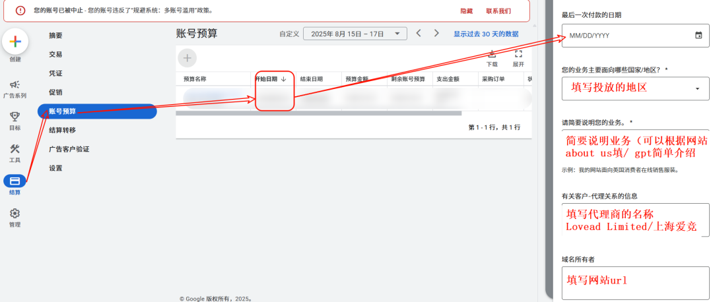Click 隐藏 to dismiss the suspension banner
713x302 pixels.
coord(467,11)
